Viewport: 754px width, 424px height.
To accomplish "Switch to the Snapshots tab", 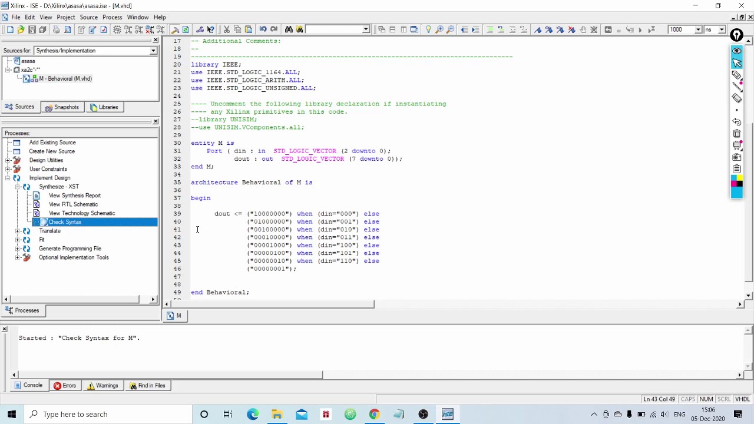I will click(62, 107).
